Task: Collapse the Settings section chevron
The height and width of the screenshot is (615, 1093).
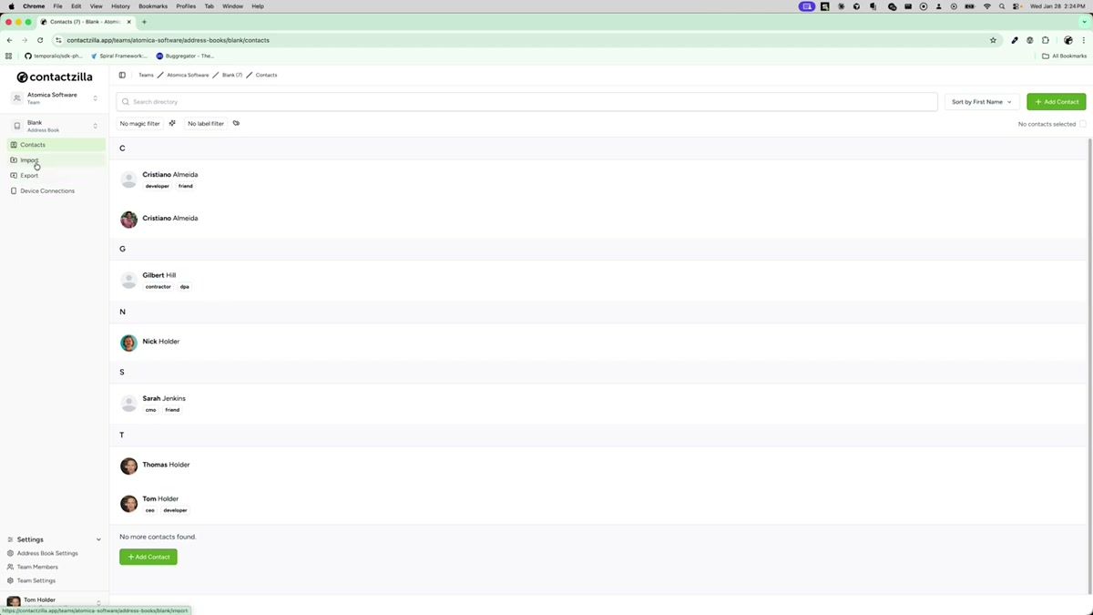Action: coord(97,538)
